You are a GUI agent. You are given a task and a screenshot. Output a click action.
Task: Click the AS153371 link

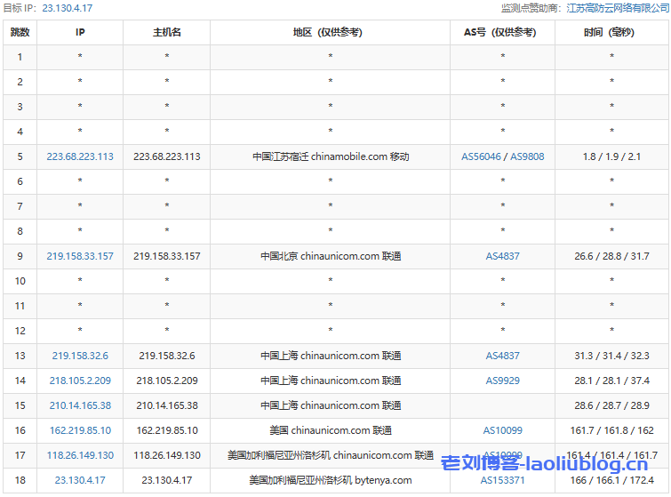coord(502,480)
